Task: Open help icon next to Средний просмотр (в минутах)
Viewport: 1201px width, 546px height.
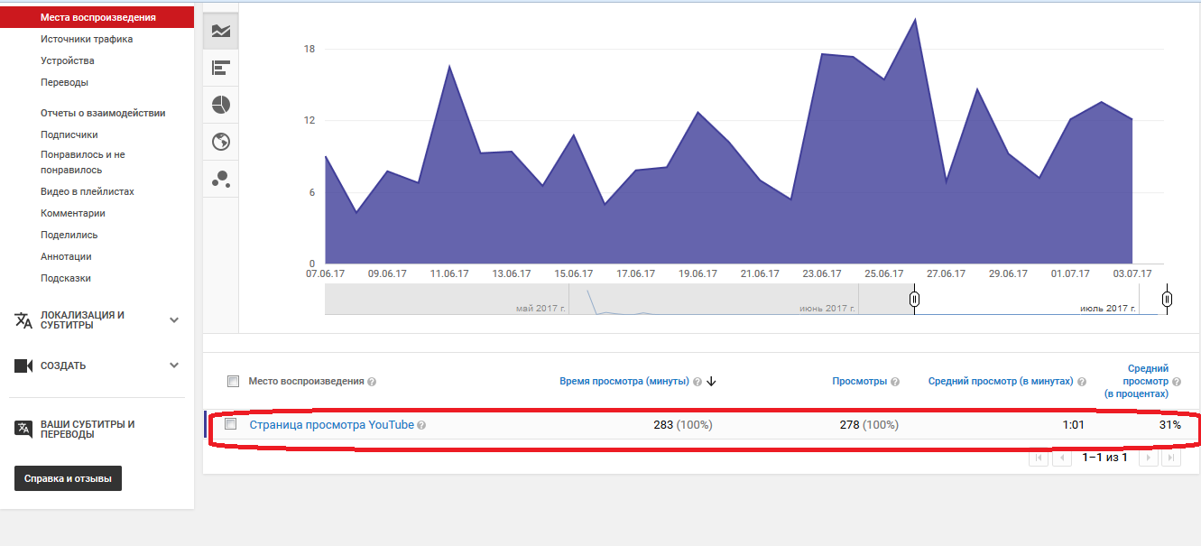Action: pos(1082,382)
